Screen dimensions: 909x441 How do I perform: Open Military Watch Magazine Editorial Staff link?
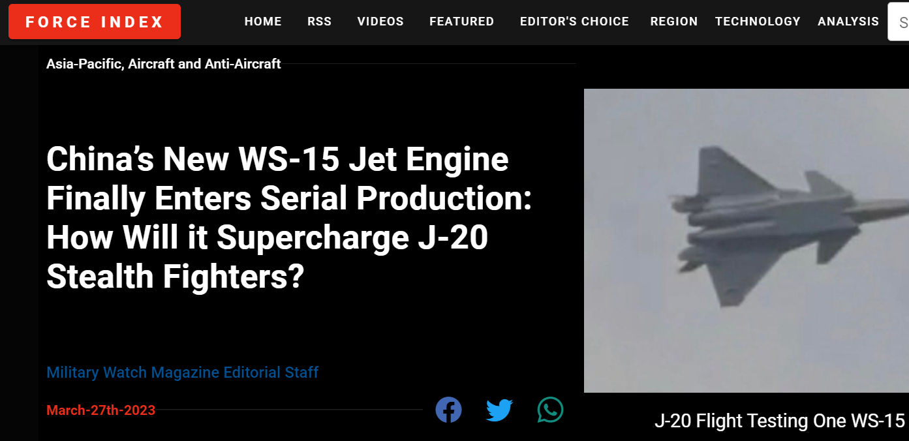[x=182, y=373]
